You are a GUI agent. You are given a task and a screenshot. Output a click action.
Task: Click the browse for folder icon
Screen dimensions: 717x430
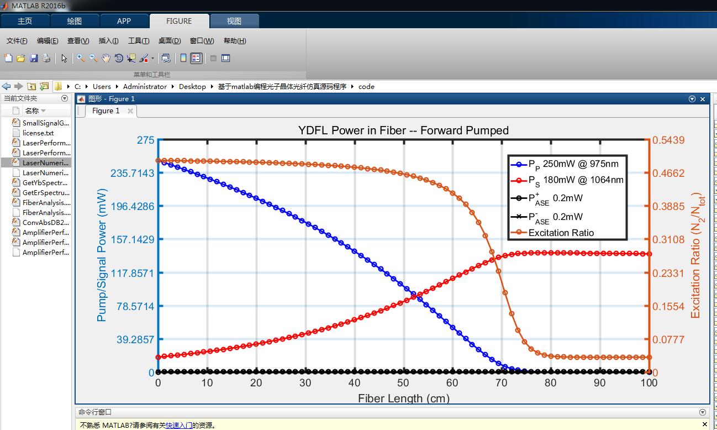(44, 86)
